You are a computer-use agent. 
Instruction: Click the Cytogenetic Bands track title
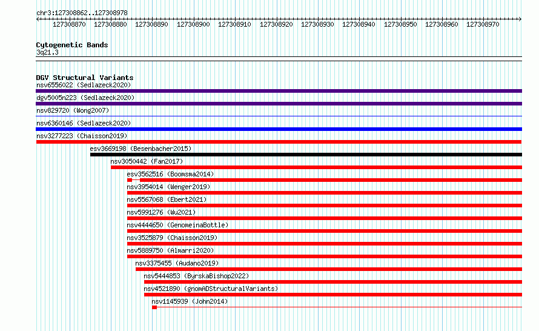[x=72, y=45]
